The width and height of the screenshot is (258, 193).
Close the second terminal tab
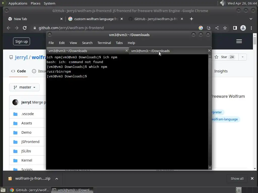209,51
